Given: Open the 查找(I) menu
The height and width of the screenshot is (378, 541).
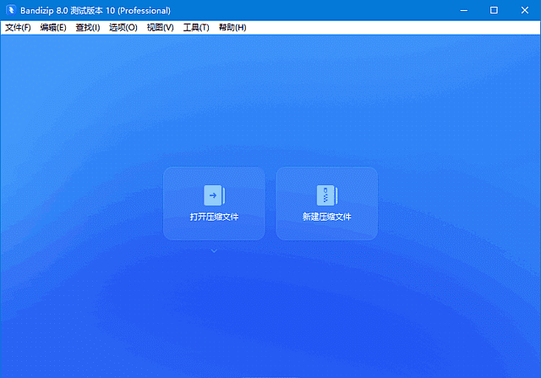Looking at the screenshot, I should click(x=88, y=28).
